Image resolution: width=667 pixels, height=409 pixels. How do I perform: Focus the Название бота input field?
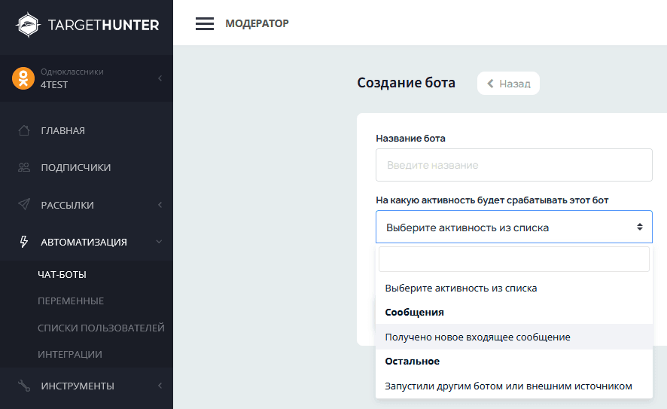[514, 165]
